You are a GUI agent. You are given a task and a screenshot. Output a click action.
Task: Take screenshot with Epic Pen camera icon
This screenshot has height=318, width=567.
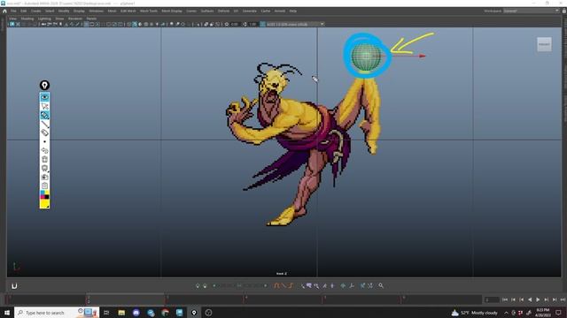44,177
